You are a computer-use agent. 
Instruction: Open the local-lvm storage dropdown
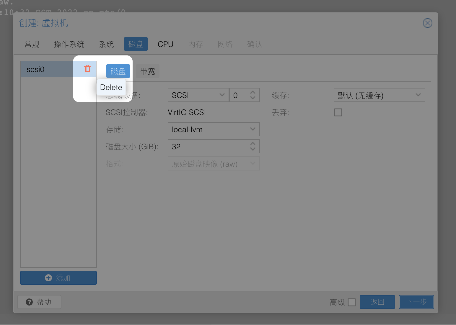click(253, 129)
